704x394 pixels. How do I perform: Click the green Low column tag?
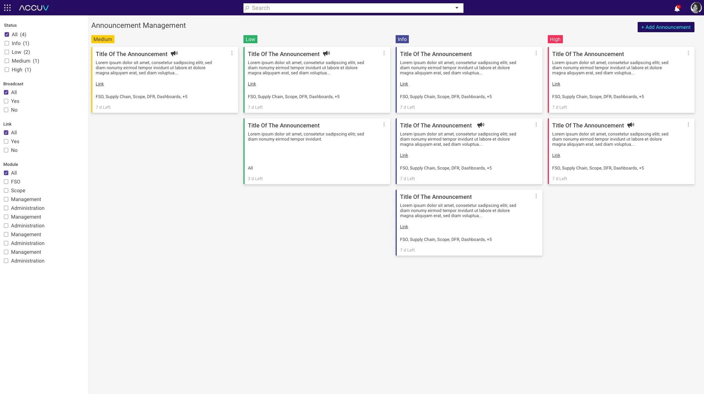coord(250,39)
